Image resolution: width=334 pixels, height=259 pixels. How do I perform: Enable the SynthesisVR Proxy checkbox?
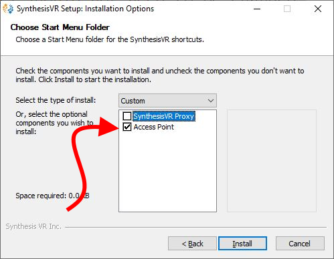pos(127,116)
